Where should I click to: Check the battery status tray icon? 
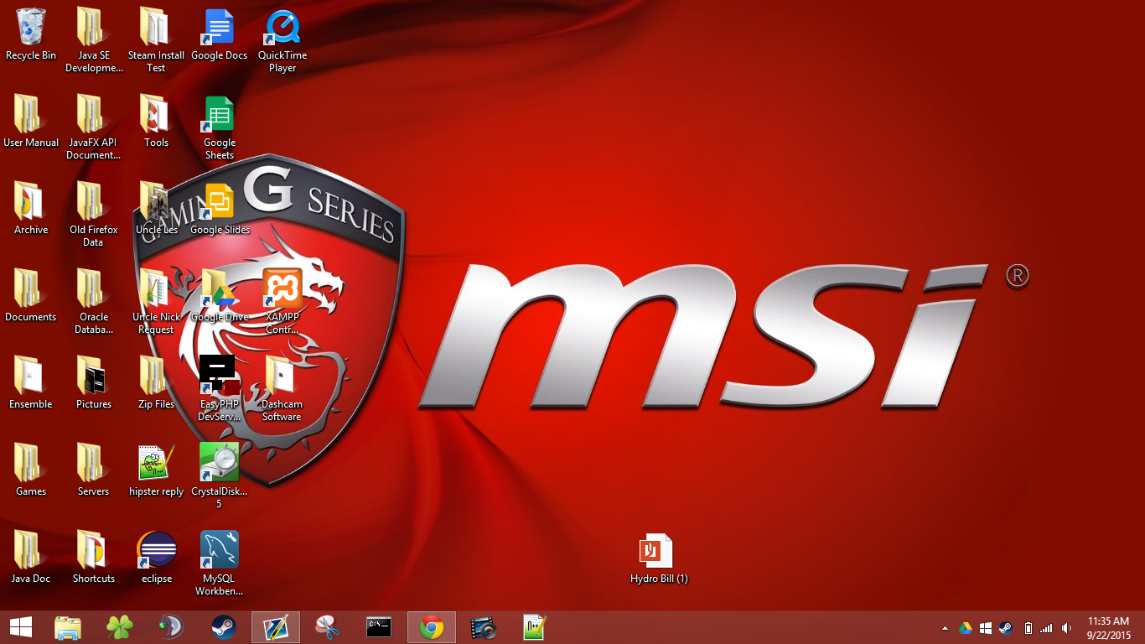[1028, 628]
